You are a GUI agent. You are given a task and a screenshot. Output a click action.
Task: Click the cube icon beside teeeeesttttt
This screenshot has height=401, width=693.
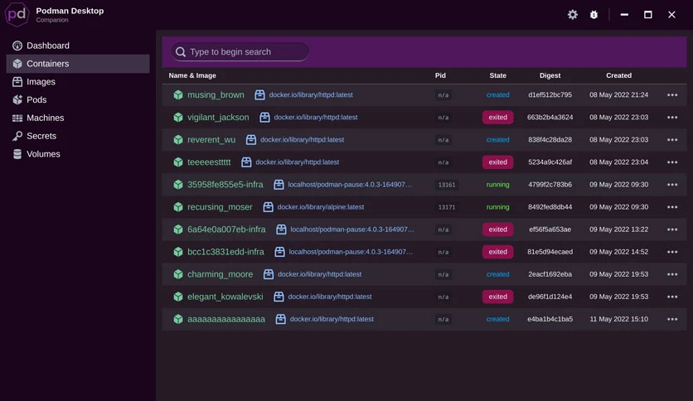pos(178,162)
